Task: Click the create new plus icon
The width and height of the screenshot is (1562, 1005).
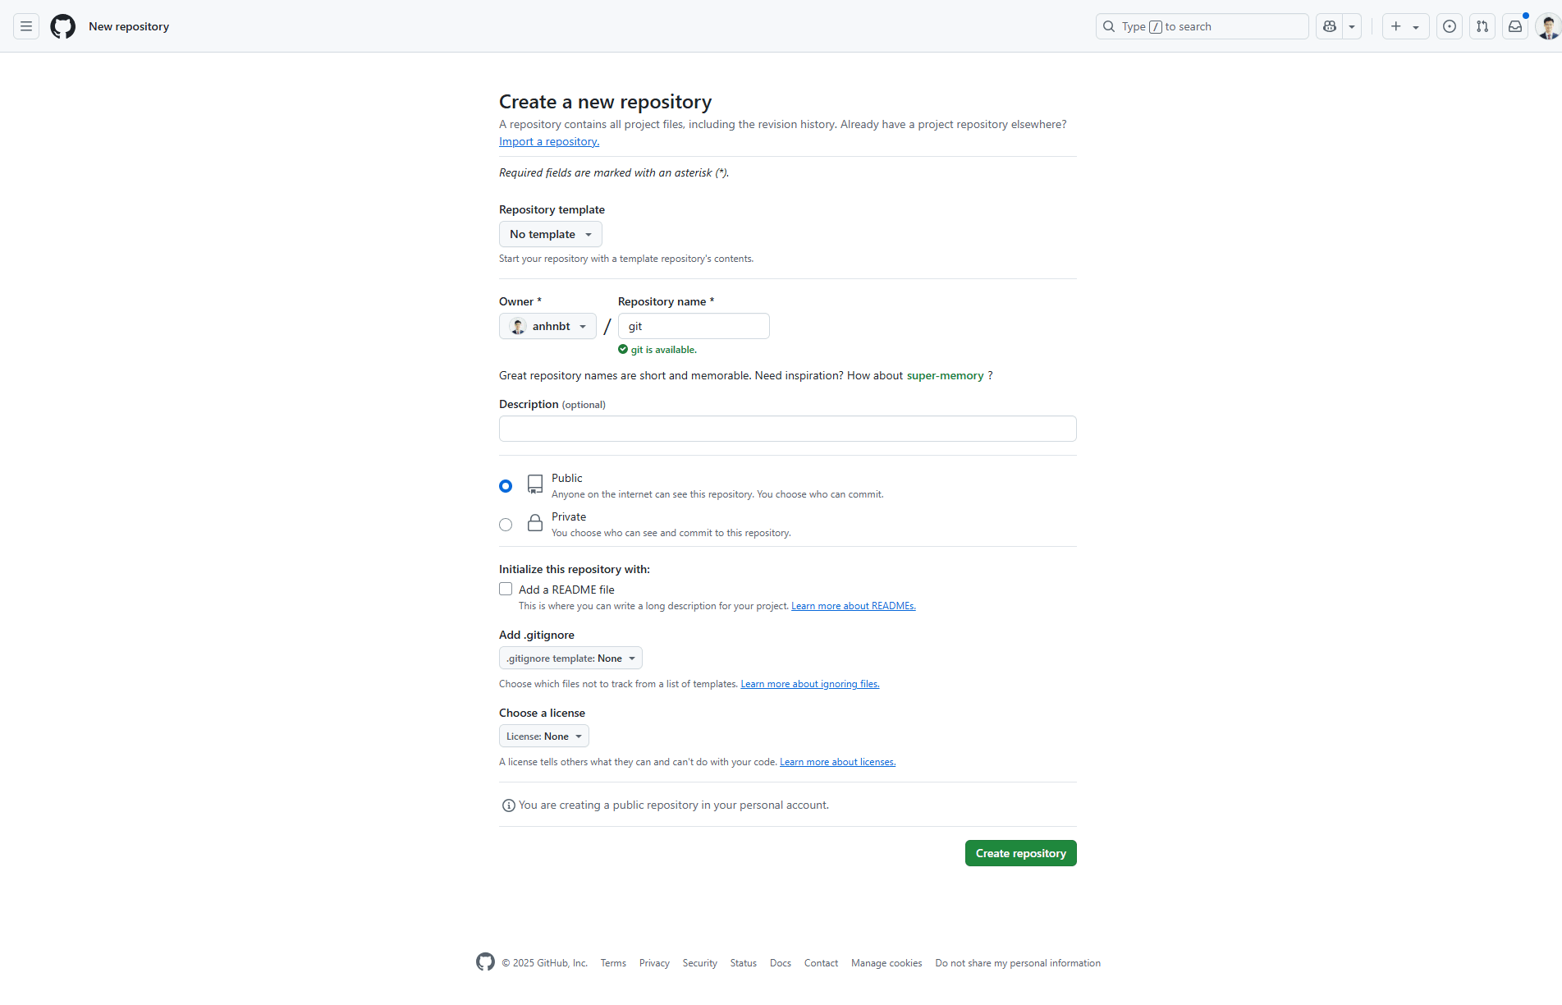Action: [1395, 26]
